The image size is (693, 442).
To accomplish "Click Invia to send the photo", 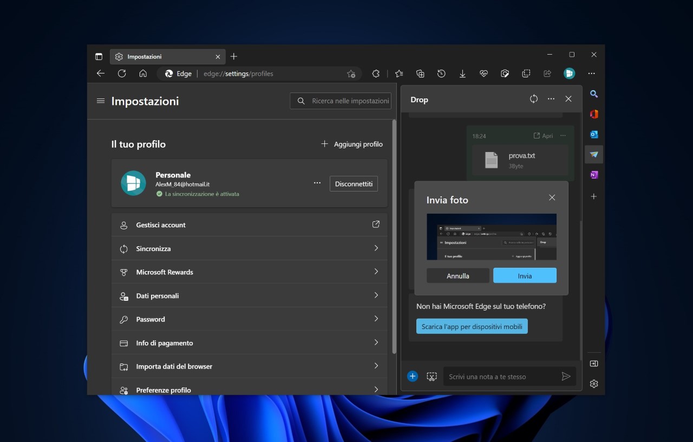I will pyautogui.click(x=525, y=275).
